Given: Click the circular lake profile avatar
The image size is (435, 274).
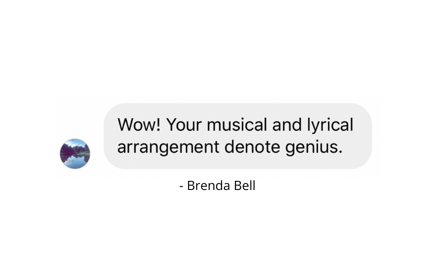Looking at the screenshot, I should [x=75, y=154].
